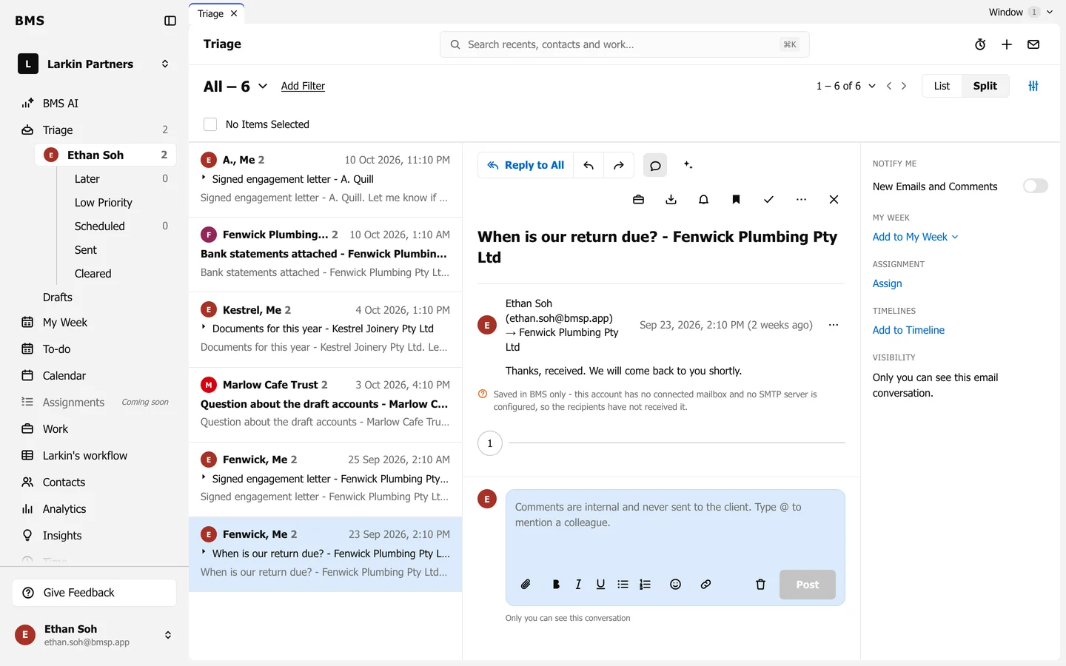Open the view settings sliders icon
This screenshot has width=1066, height=666.
(x=1033, y=86)
